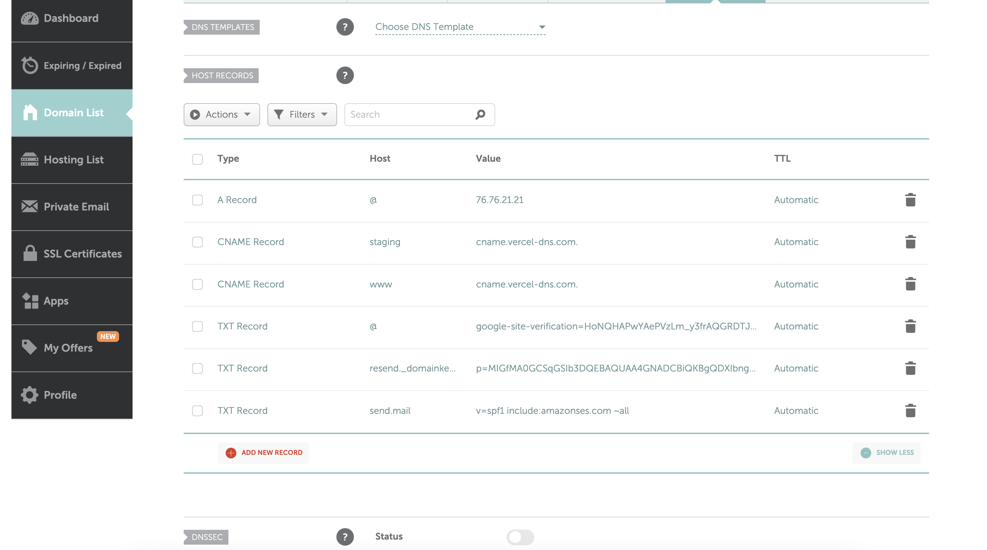Open the Choose DNS Template dropdown
The height and width of the screenshot is (550, 987).
[460, 27]
